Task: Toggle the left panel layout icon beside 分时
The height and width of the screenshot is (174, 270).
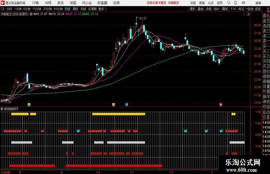Action: (x=3, y=9)
